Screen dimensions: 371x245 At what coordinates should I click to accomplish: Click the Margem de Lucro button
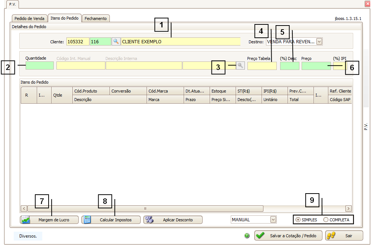pyautogui.click(x=49, y=220)
